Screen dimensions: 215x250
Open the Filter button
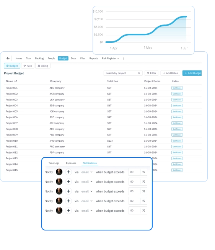[151, 73]
